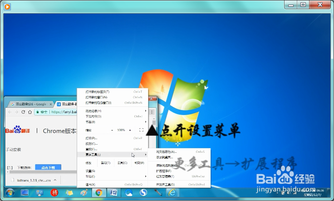This screenshot has width=334, height=201.
Task: Open 任务管理器(T) from the submenu
Action: click(x=179, y=176)
